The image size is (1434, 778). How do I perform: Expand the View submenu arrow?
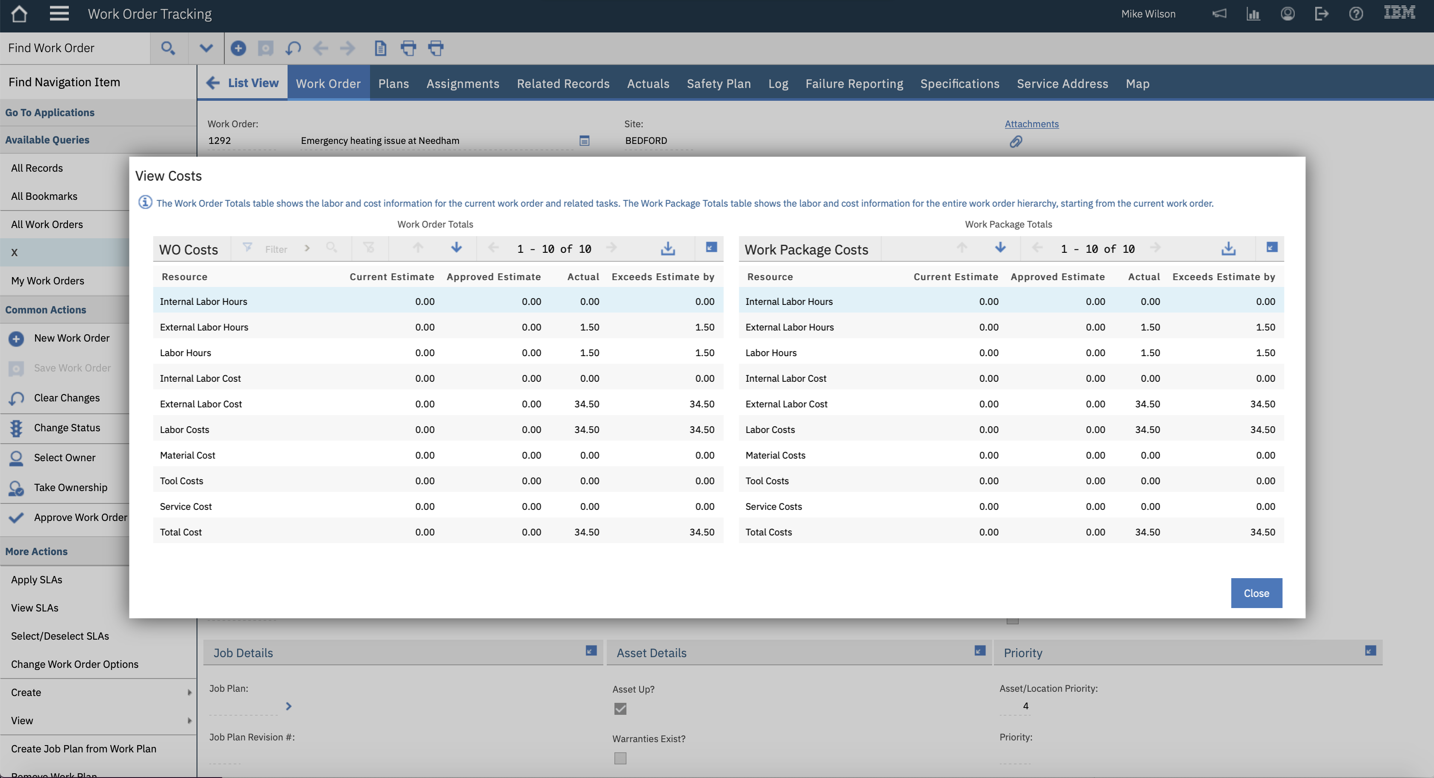pos(189,720)
